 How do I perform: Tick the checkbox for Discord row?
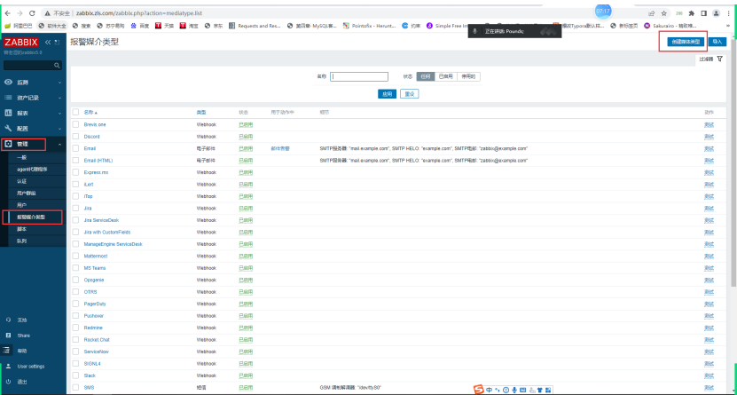[x=75, y=137]
